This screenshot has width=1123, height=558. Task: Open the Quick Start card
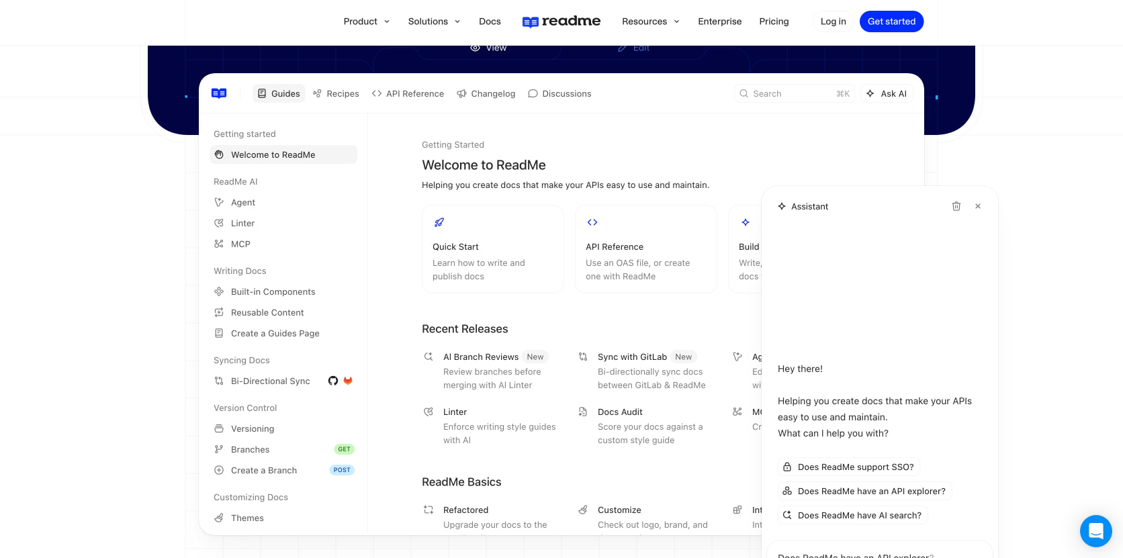point(493,249)
